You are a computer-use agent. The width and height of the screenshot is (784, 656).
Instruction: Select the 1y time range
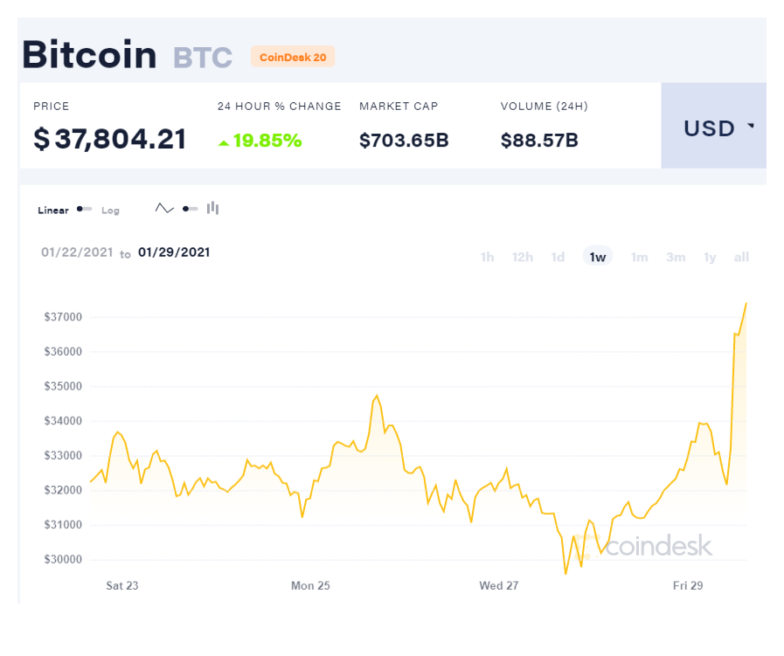tap(710, 258)
